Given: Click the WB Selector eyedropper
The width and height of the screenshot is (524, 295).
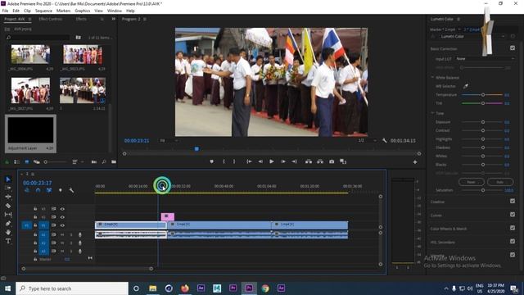Looking at the screenshot, I should pos(466,86).
